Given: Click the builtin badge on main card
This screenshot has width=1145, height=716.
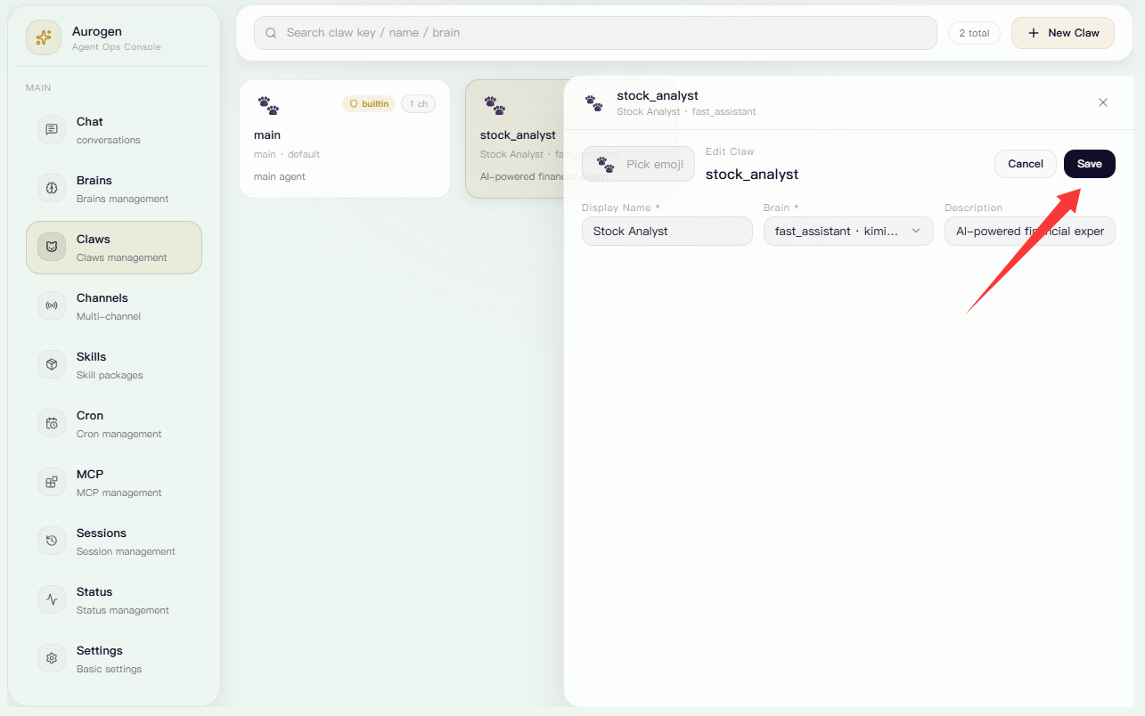Looking at the screenshot, I should 369,104.
